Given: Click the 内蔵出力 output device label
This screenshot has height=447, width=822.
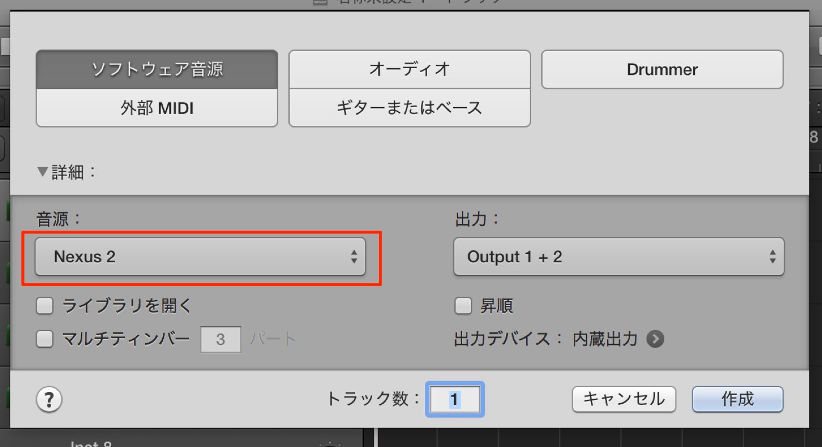Looking at the screenshot, I should pyautogui.click(x=604, y=339).
